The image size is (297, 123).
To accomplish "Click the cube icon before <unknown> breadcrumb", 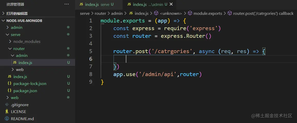I will coord(156,13).
